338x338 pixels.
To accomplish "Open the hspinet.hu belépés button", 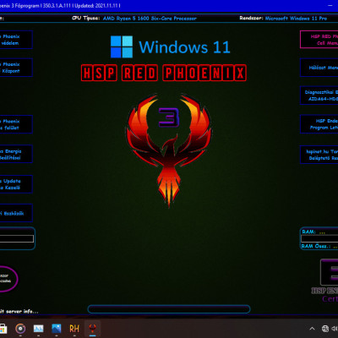I will pyautogui.click(x=319, y=155).
